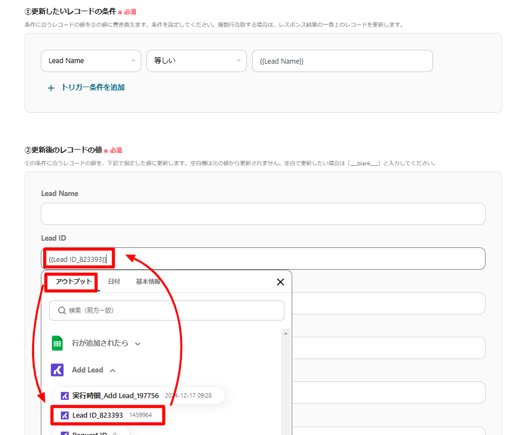
Task: Click the icon on the 実行時間_Add Lead_197756 item
Action: click(65, 396)
